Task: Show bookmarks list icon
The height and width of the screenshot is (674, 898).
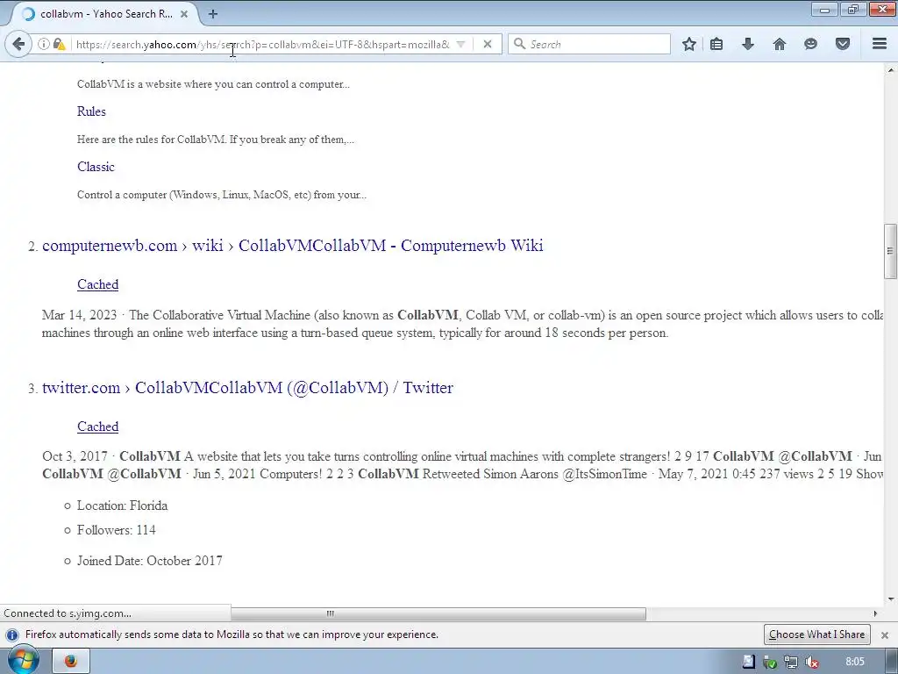Action: (716, 44)
